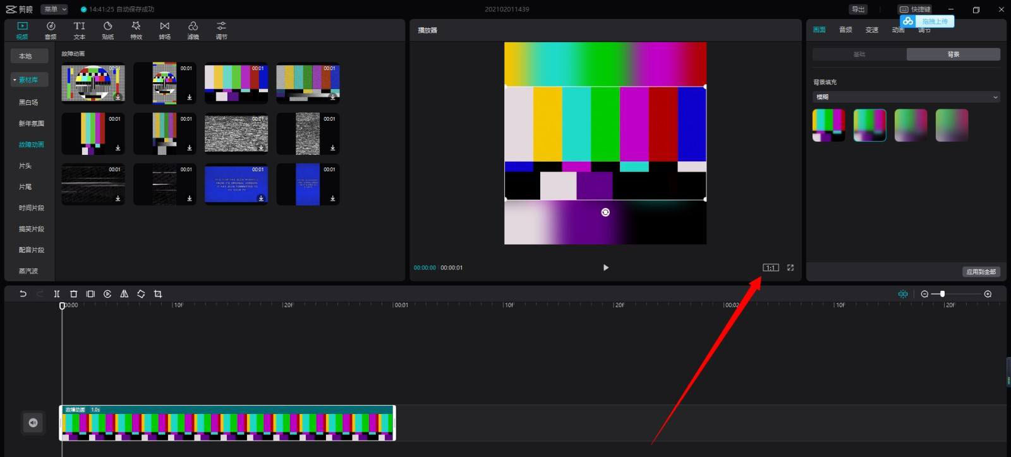Open the 菜单 menu dropdown

click(x=55, y=9)
